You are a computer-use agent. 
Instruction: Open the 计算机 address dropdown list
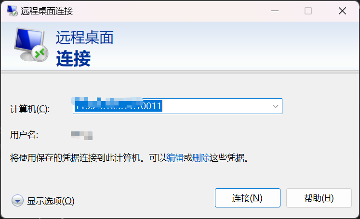pyautogui.click(x=276, y=106)
